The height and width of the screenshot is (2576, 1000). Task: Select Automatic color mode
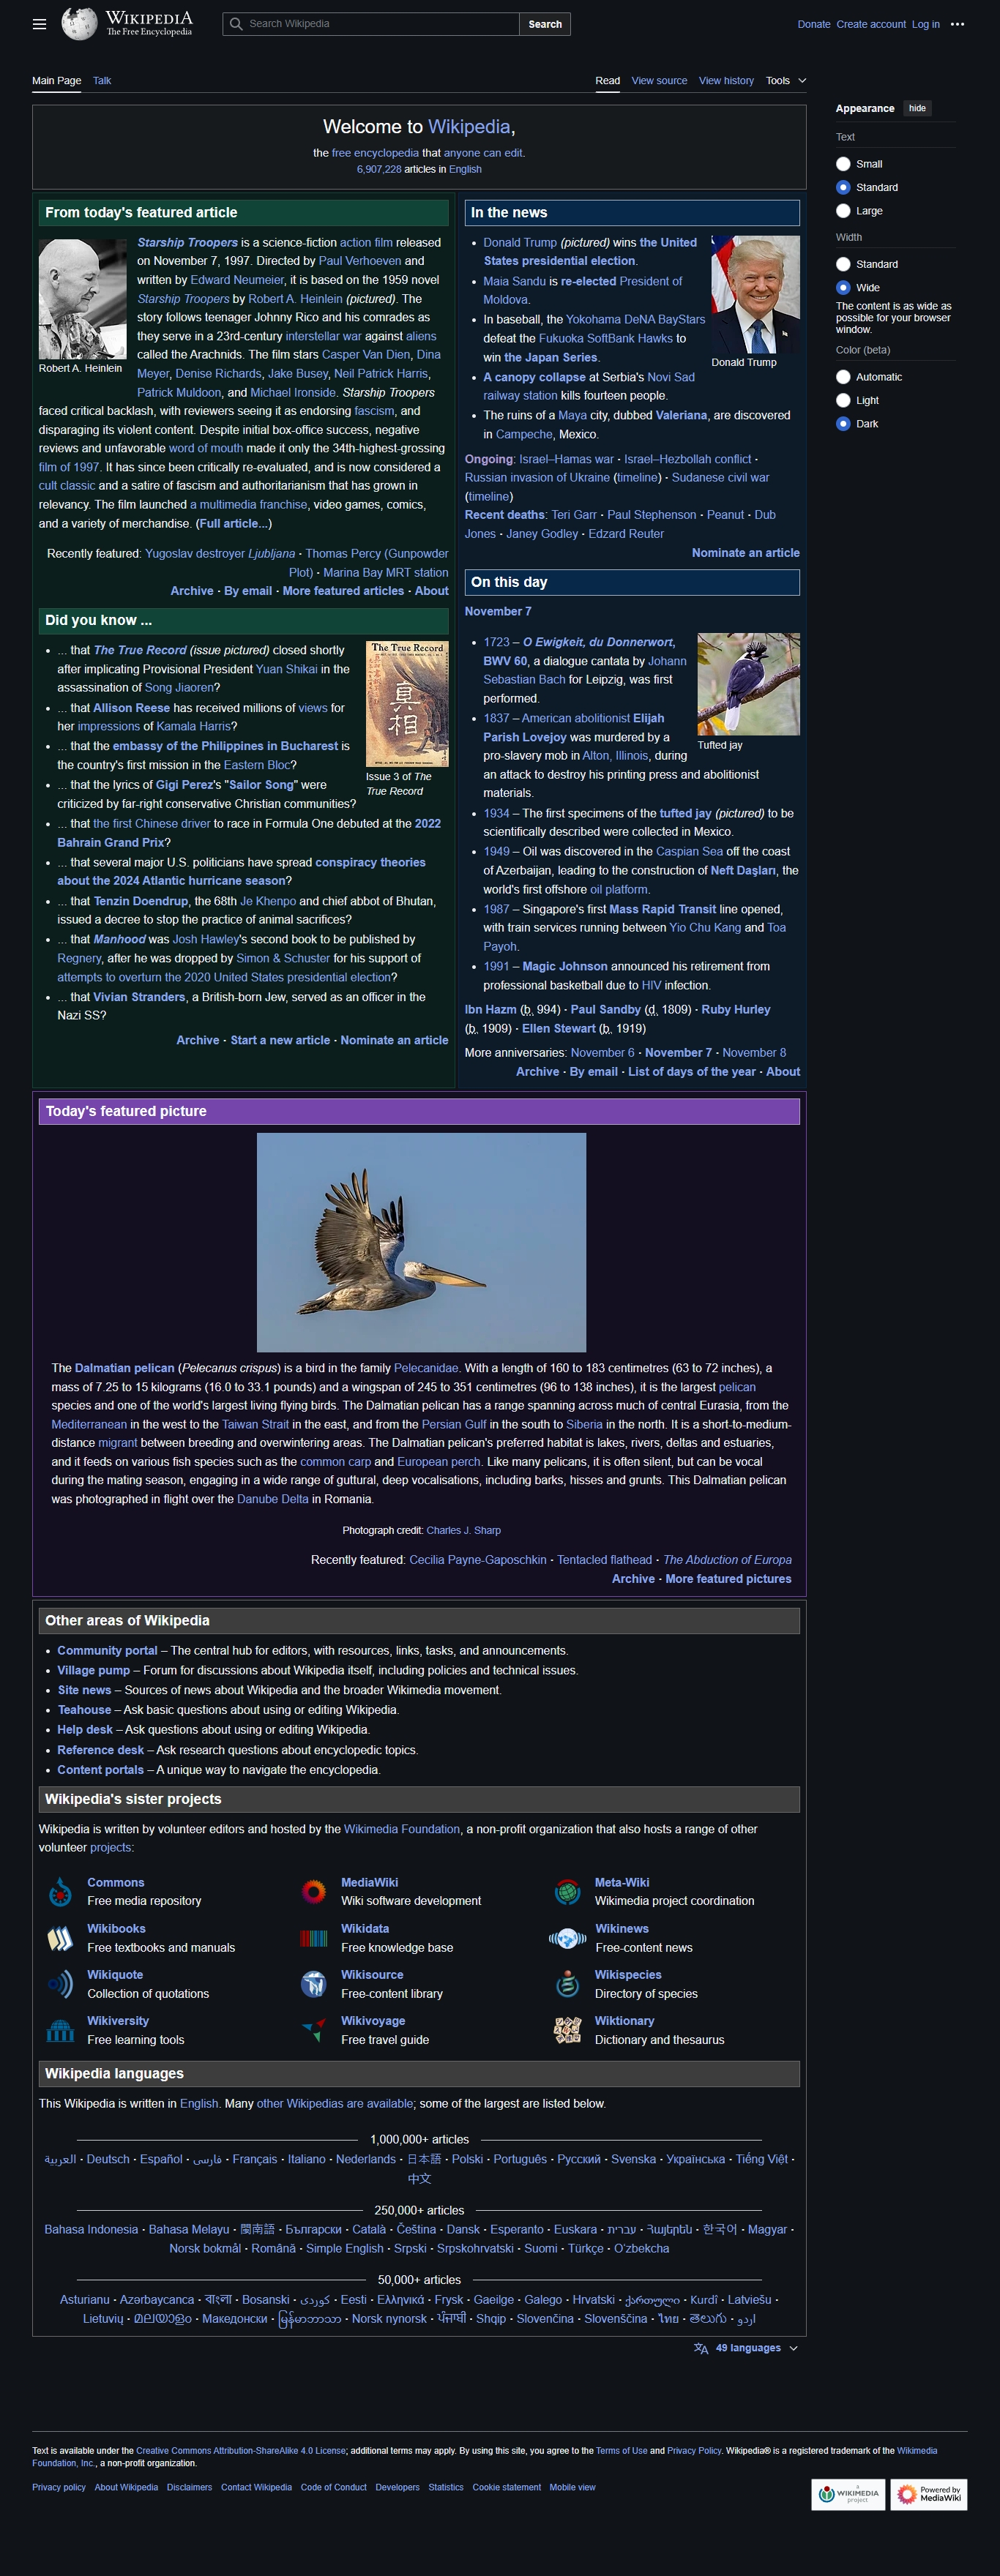coord(843,377)
